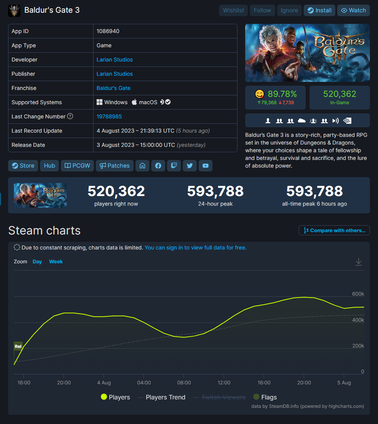Click the positive reviews count 79,368
This screenshot has width=378, height=424.
[x=267, y=103]
